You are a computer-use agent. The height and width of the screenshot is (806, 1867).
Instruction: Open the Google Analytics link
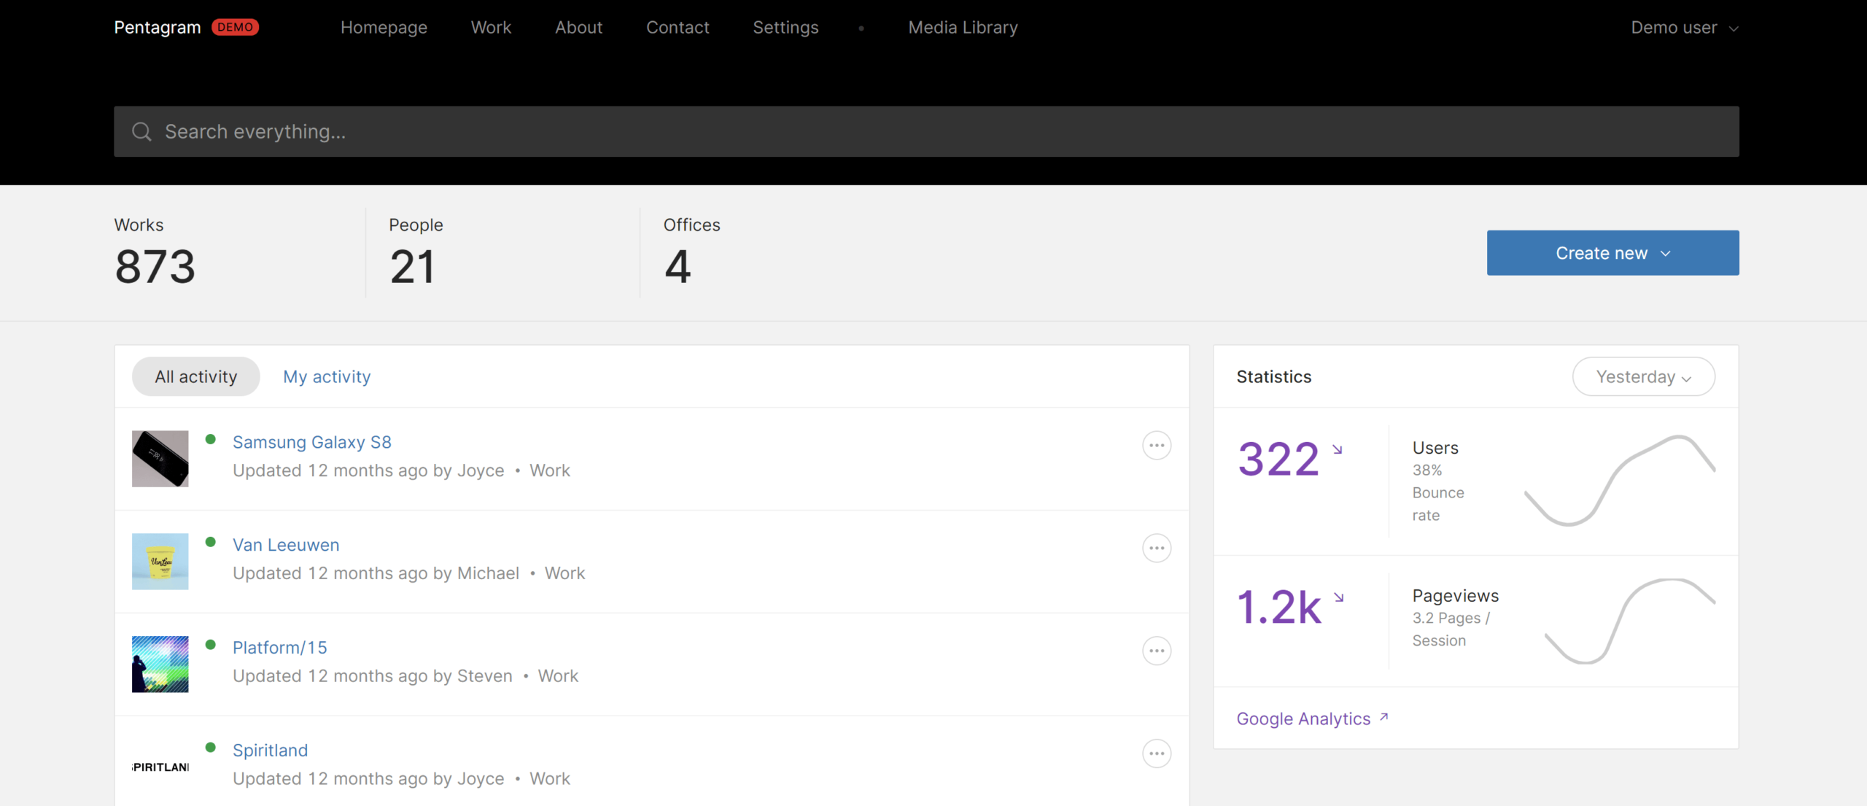coord(1303,719)
